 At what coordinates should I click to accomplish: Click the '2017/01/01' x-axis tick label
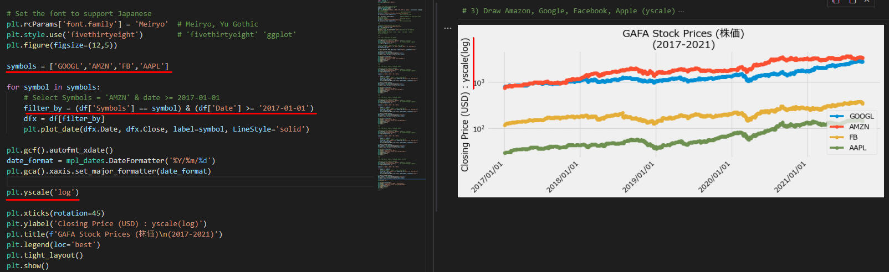(x=487, y=177)
